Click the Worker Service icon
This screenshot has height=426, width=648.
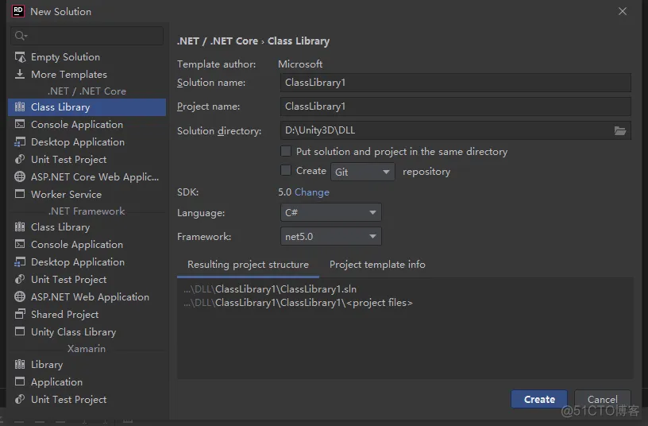tap(20, 194)
